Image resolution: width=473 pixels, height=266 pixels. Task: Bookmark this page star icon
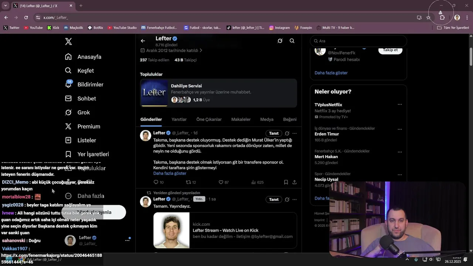point(428,17)
